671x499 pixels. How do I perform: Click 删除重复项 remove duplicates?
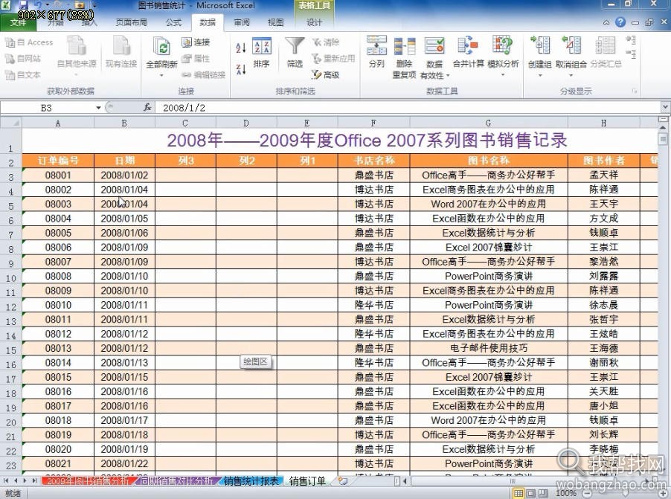(x=405, y=57)
